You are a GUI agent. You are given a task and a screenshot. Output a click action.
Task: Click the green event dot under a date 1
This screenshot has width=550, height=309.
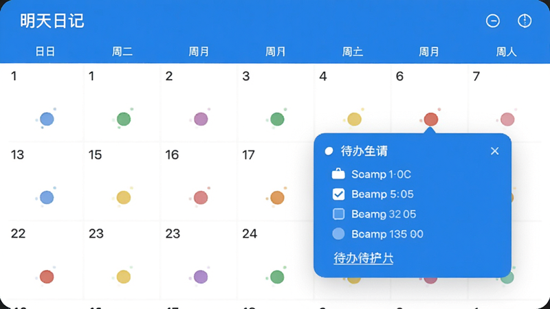point(124,119)
